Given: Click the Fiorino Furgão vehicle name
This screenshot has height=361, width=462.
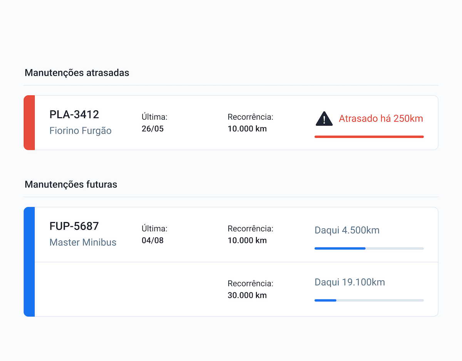Looking at the screenshot, I should tap(80, 131).
